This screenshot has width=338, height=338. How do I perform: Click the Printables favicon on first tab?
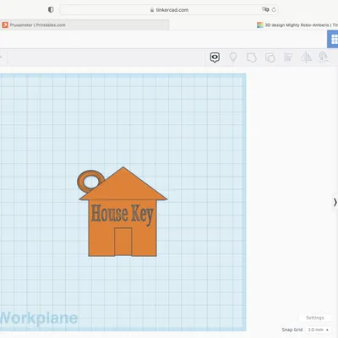point(5,25)
